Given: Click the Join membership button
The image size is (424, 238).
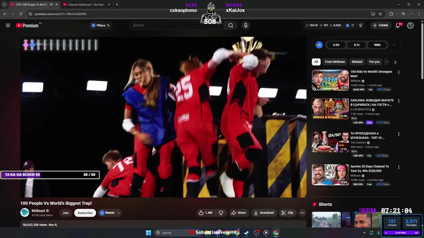Looking at the screenshot, I should coord(66,213).
